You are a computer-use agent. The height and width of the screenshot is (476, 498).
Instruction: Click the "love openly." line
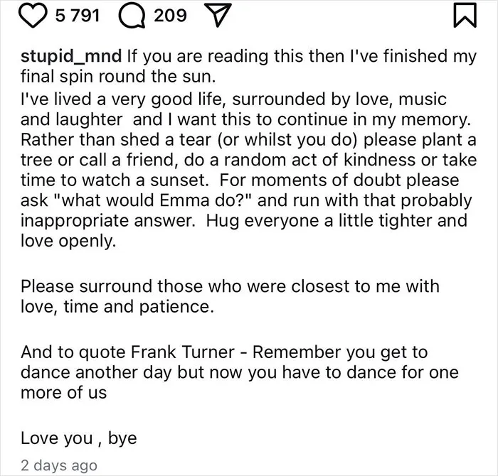pos(68,241)
